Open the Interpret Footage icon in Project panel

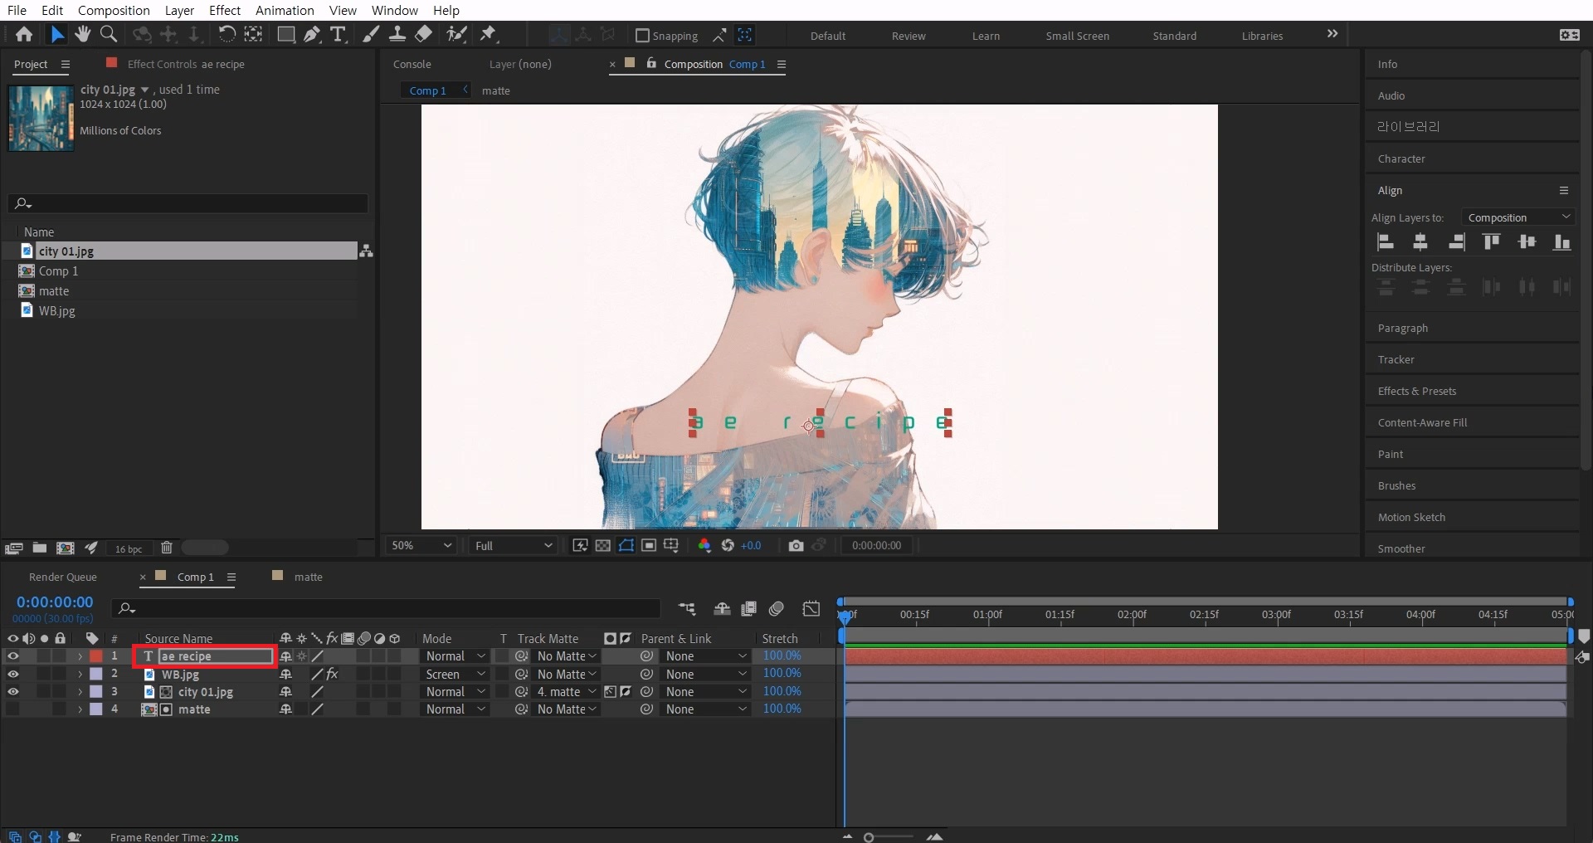[x=13, y=548]
